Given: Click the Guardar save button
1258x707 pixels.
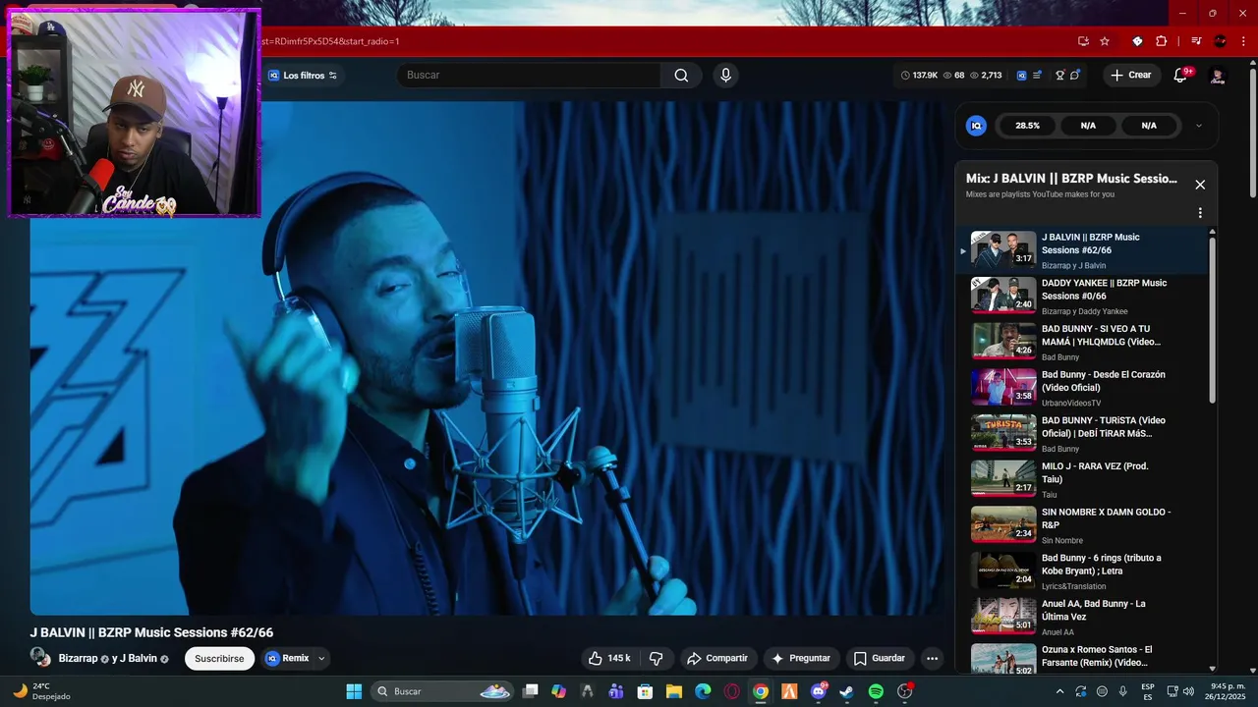Looking at the screenshot, I should pyautogui.click(x=880, y=658).
